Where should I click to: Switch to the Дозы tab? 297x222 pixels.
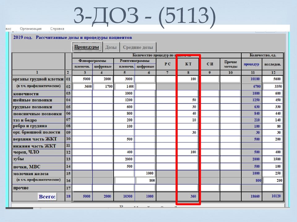tap(111, 47)
